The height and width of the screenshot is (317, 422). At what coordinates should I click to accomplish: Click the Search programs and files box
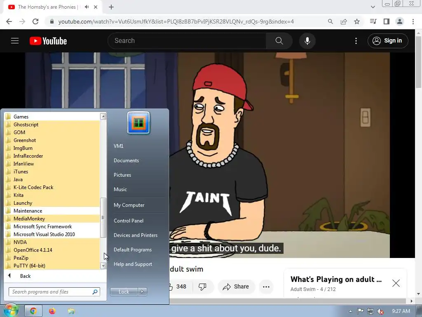[54, 292]
